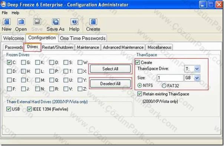The height and width of the screenshot is (146, 224).
Task: Open the Advanced Maintenance sub-tab
Action: [123, 47]
